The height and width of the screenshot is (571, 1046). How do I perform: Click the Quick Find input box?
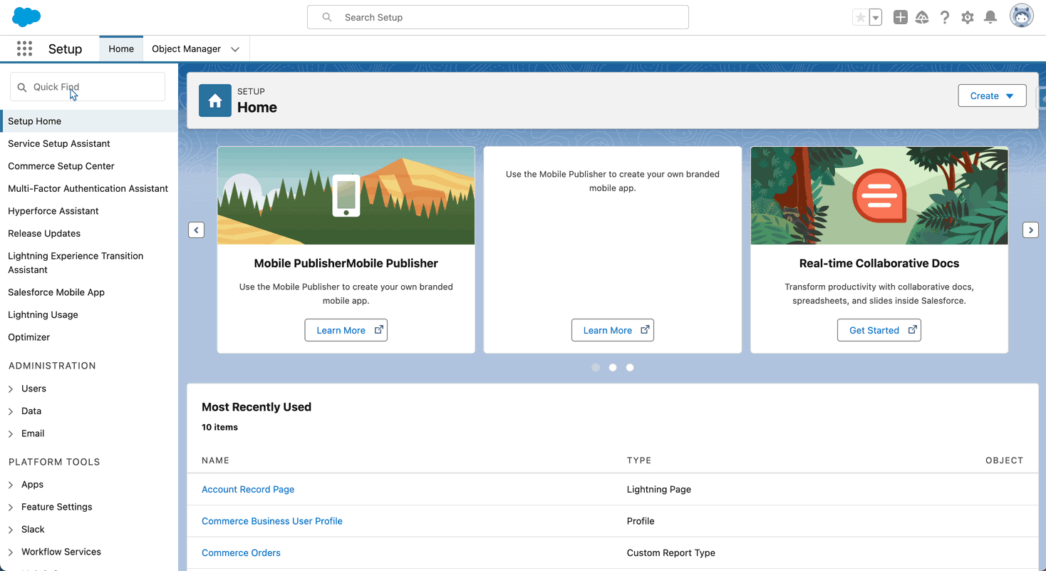click(x=88, y=87)
